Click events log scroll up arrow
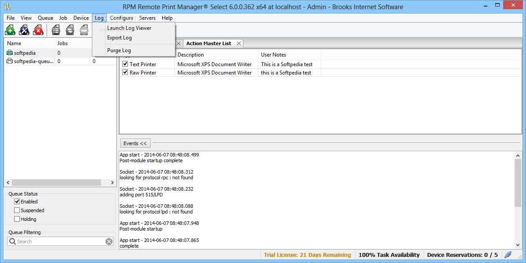Screen dimensions: 526x263 tap(518, 155)
